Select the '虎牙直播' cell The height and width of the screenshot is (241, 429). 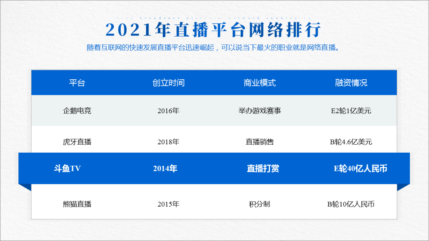coord(77,142)
